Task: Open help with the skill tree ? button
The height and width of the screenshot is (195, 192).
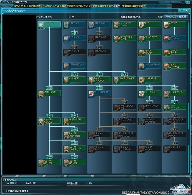Action: 181,10
